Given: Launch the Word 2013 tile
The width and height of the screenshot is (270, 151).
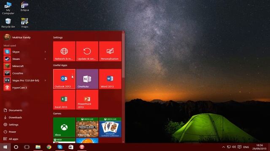Looking at the screenshot, I should coord(110,79).
